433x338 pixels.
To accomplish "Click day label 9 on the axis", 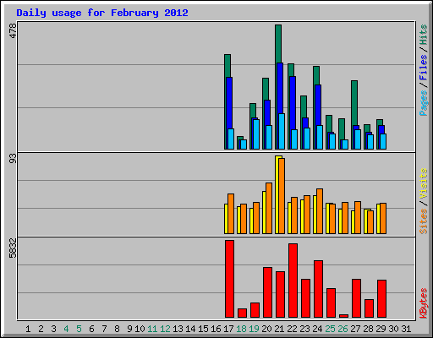I will [x=129, y=329].
